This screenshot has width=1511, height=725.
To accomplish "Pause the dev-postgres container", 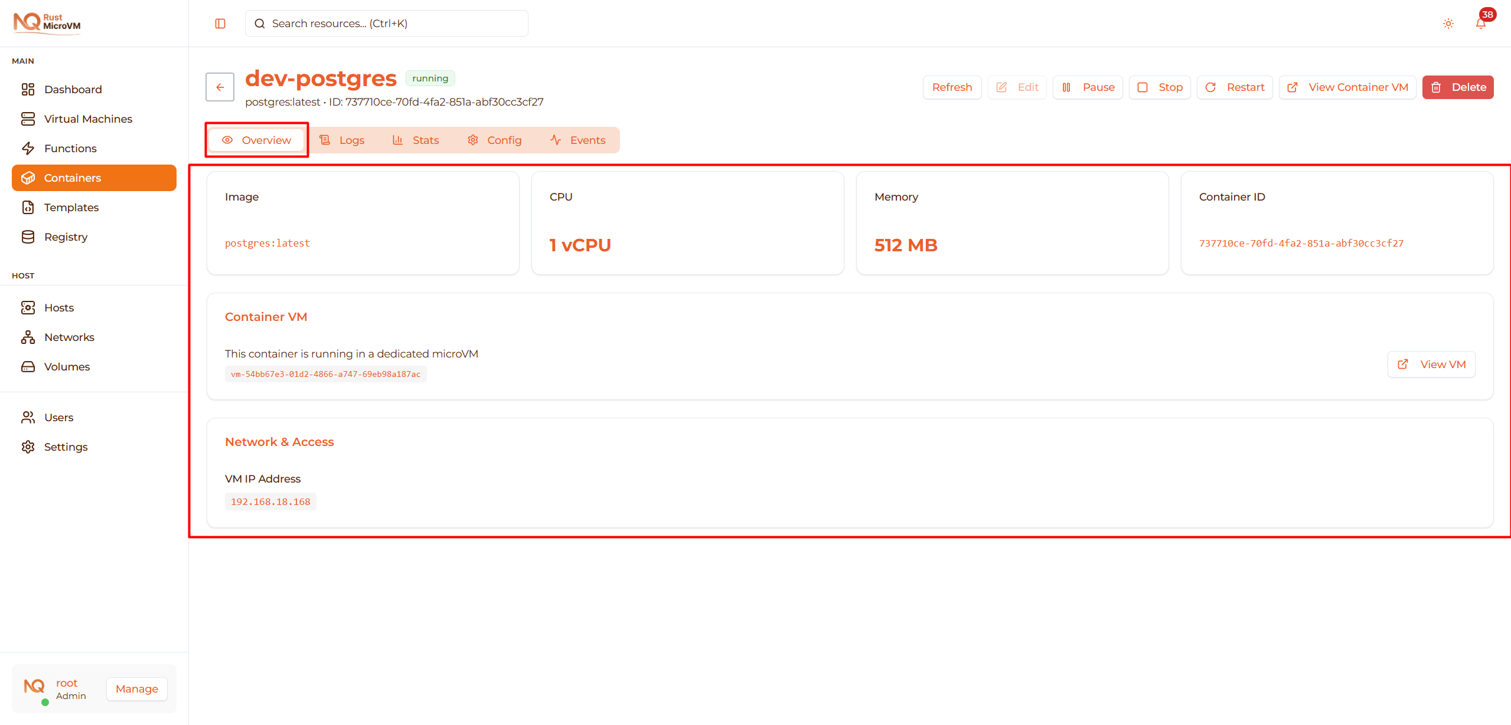I will (1087, 87).
